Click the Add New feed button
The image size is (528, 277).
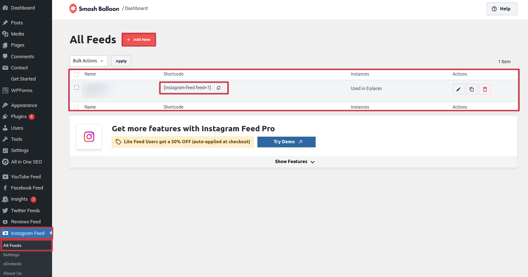pyautogui.click(x=139, y=40)
